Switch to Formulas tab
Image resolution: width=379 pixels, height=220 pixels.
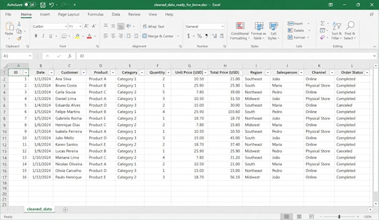95,15
